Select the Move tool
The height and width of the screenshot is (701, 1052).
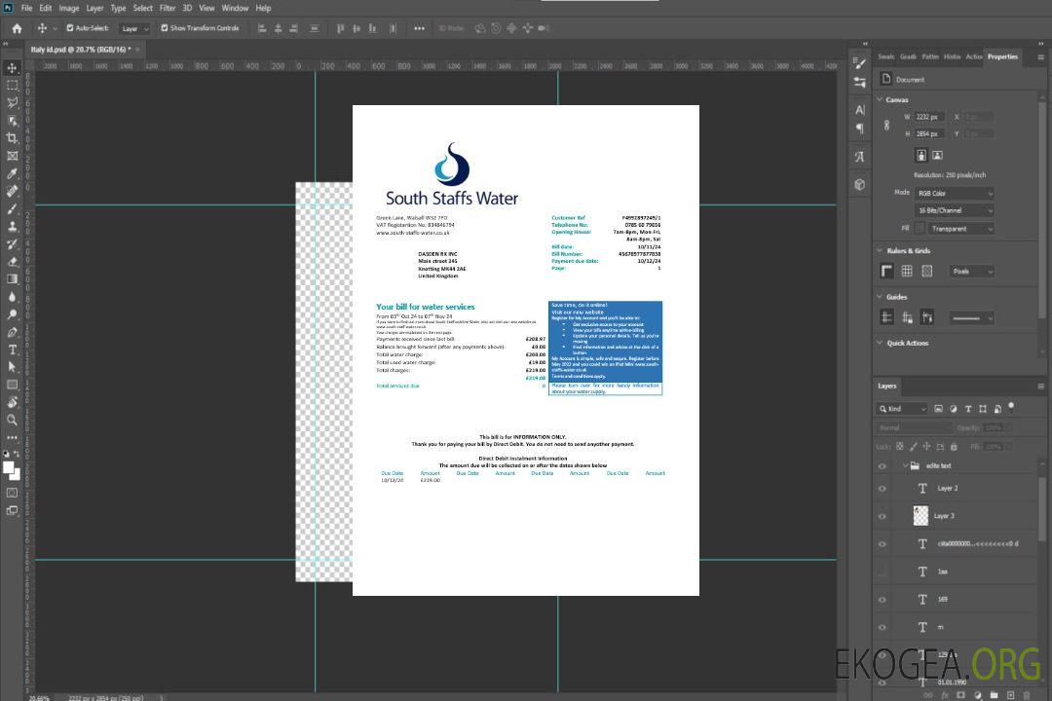click(x=12, y=68)
